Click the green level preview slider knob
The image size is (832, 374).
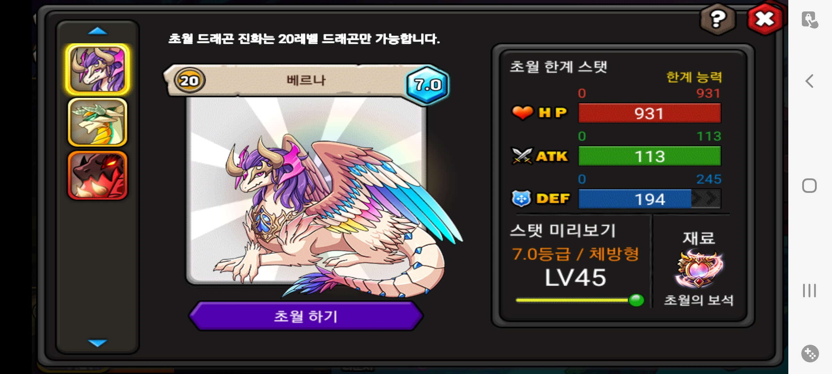pos(636,300)
